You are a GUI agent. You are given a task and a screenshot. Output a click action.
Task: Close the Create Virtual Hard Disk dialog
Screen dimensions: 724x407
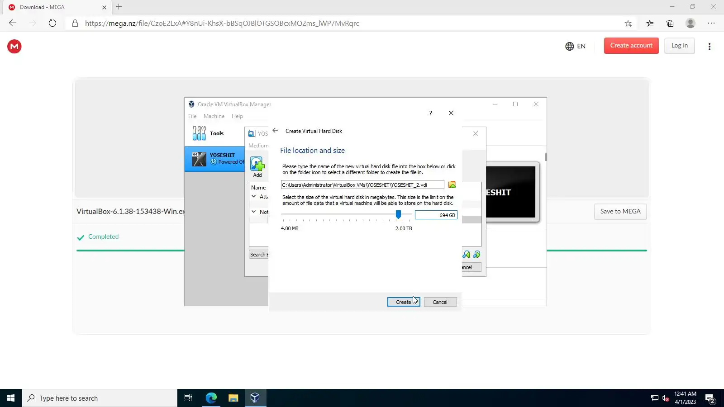pyautogui.click(x=451, y=113)
